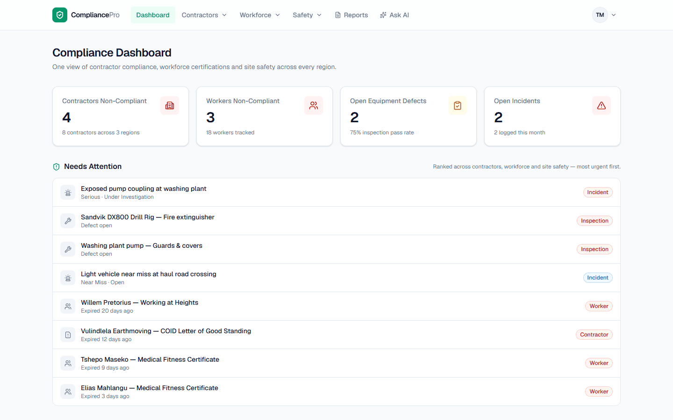Click the people icon for Willem Pretorius row
673x420 pixels.
68,306
